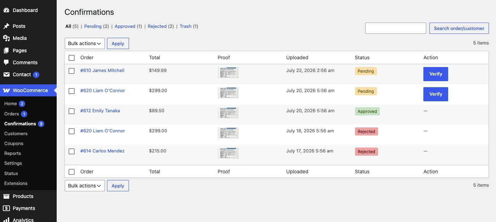
Task: Tick checkbox for rejected #620 Liam O'Connor
Action: point(72,131)
